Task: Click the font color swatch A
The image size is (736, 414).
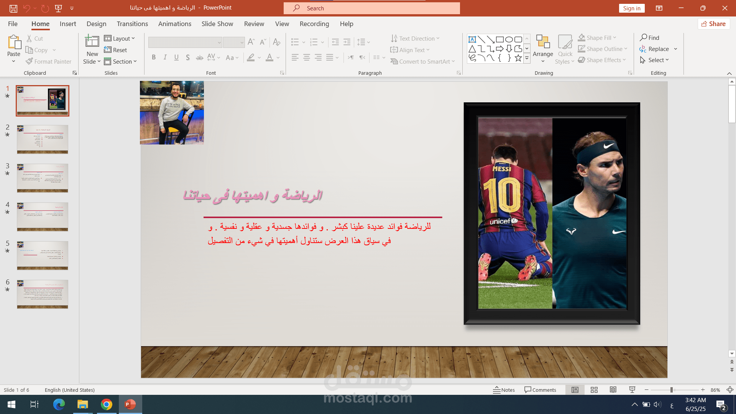Action: tap(269, 58)
